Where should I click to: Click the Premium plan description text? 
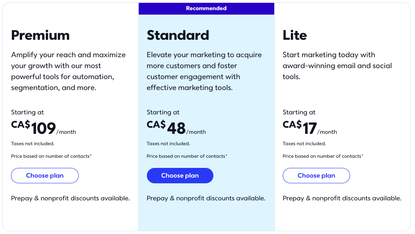coord(68,71)
